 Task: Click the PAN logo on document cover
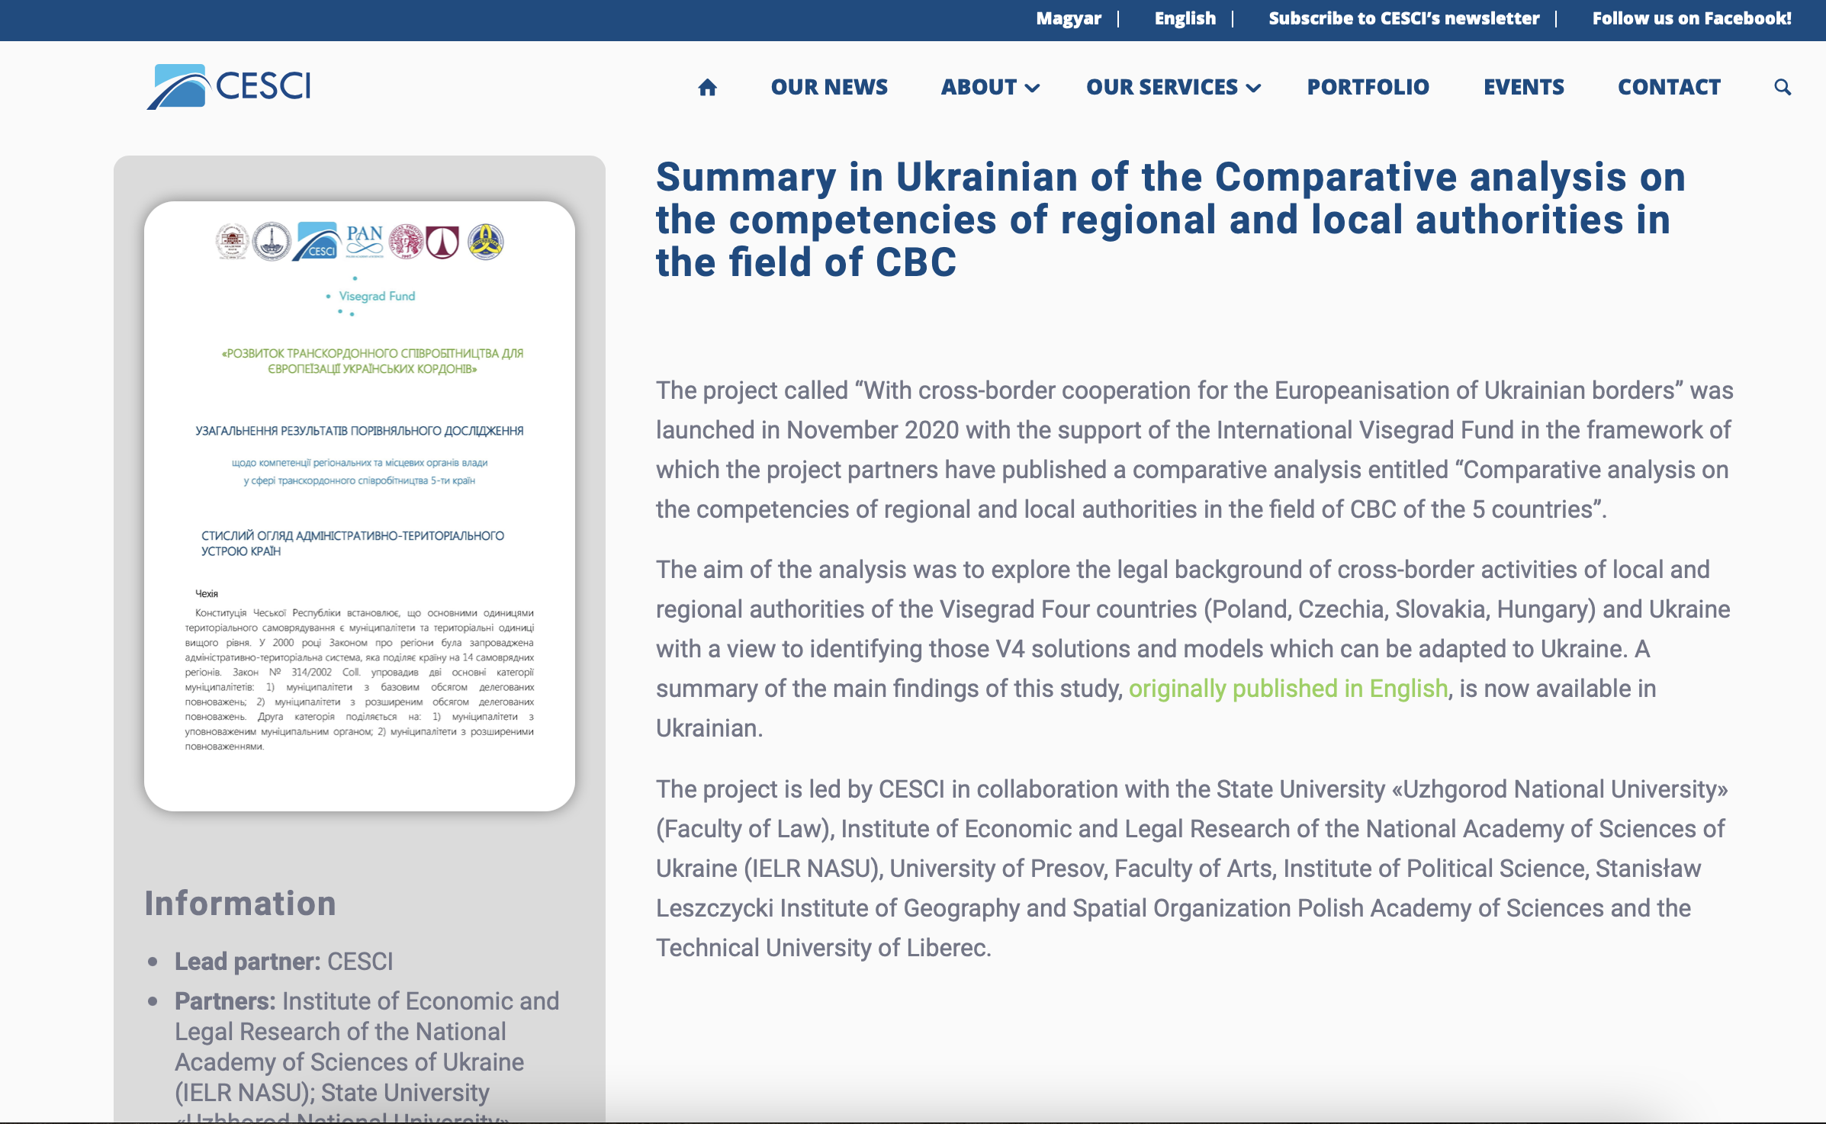pyautogui.click(x=365, y=241)
